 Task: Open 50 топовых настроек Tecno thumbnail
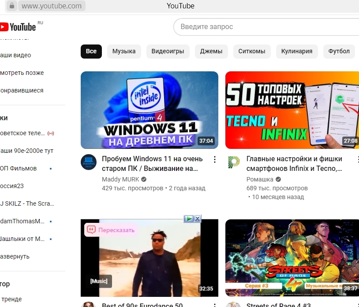[292, 110]
